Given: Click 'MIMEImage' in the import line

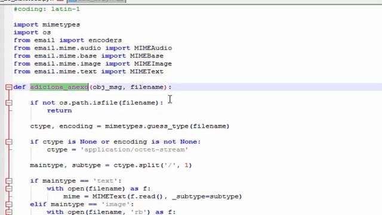Looking at the screenshot, I should click(x=153, y=64).
